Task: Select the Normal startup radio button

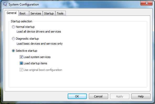Action: point(13,27)
